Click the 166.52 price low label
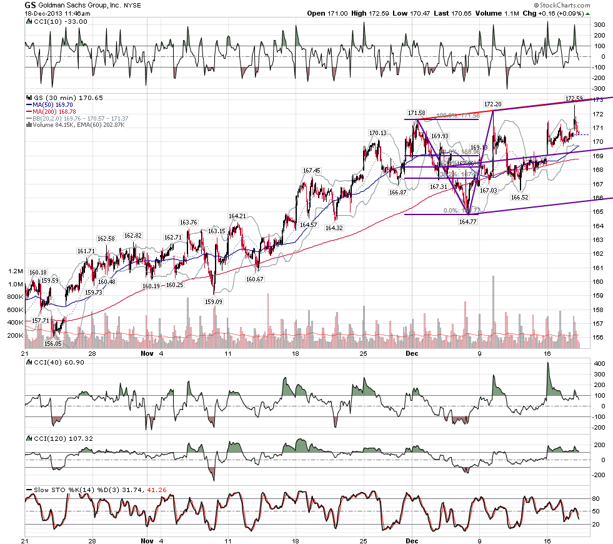The image size is (613, 544). (x=519, y=198)
